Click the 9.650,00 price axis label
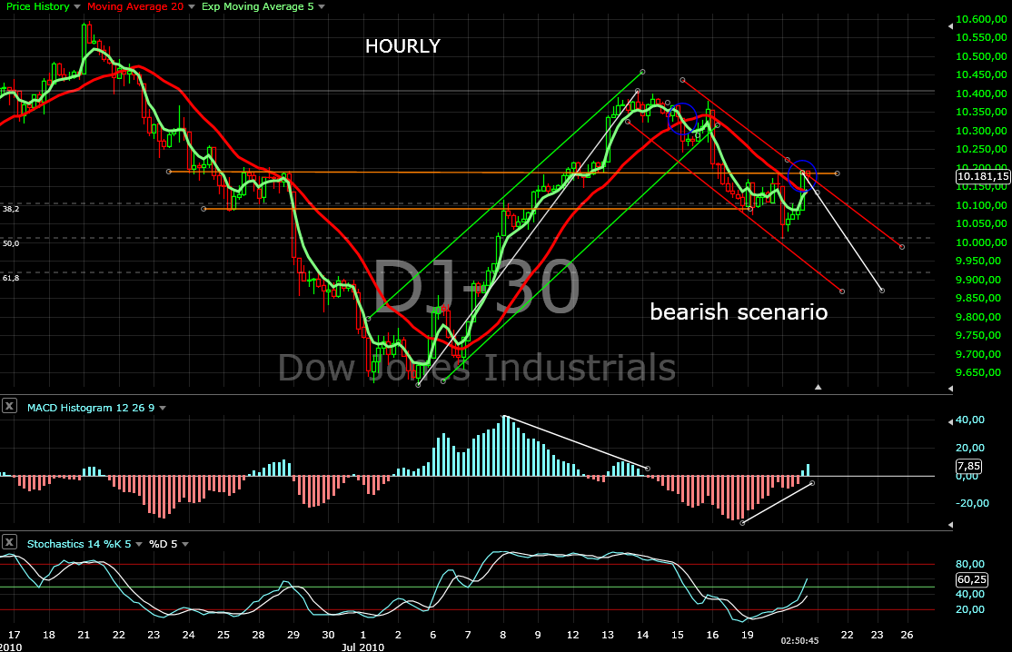 click(x=978, y=372)
